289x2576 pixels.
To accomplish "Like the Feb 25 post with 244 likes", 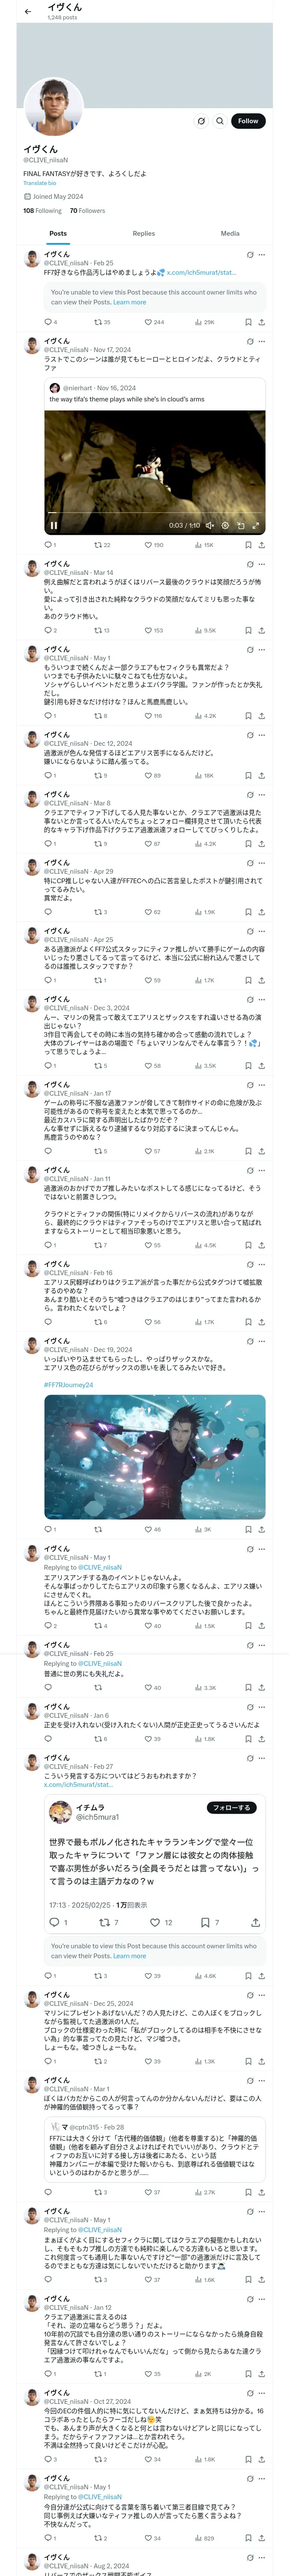I will [x=153, y=322].
